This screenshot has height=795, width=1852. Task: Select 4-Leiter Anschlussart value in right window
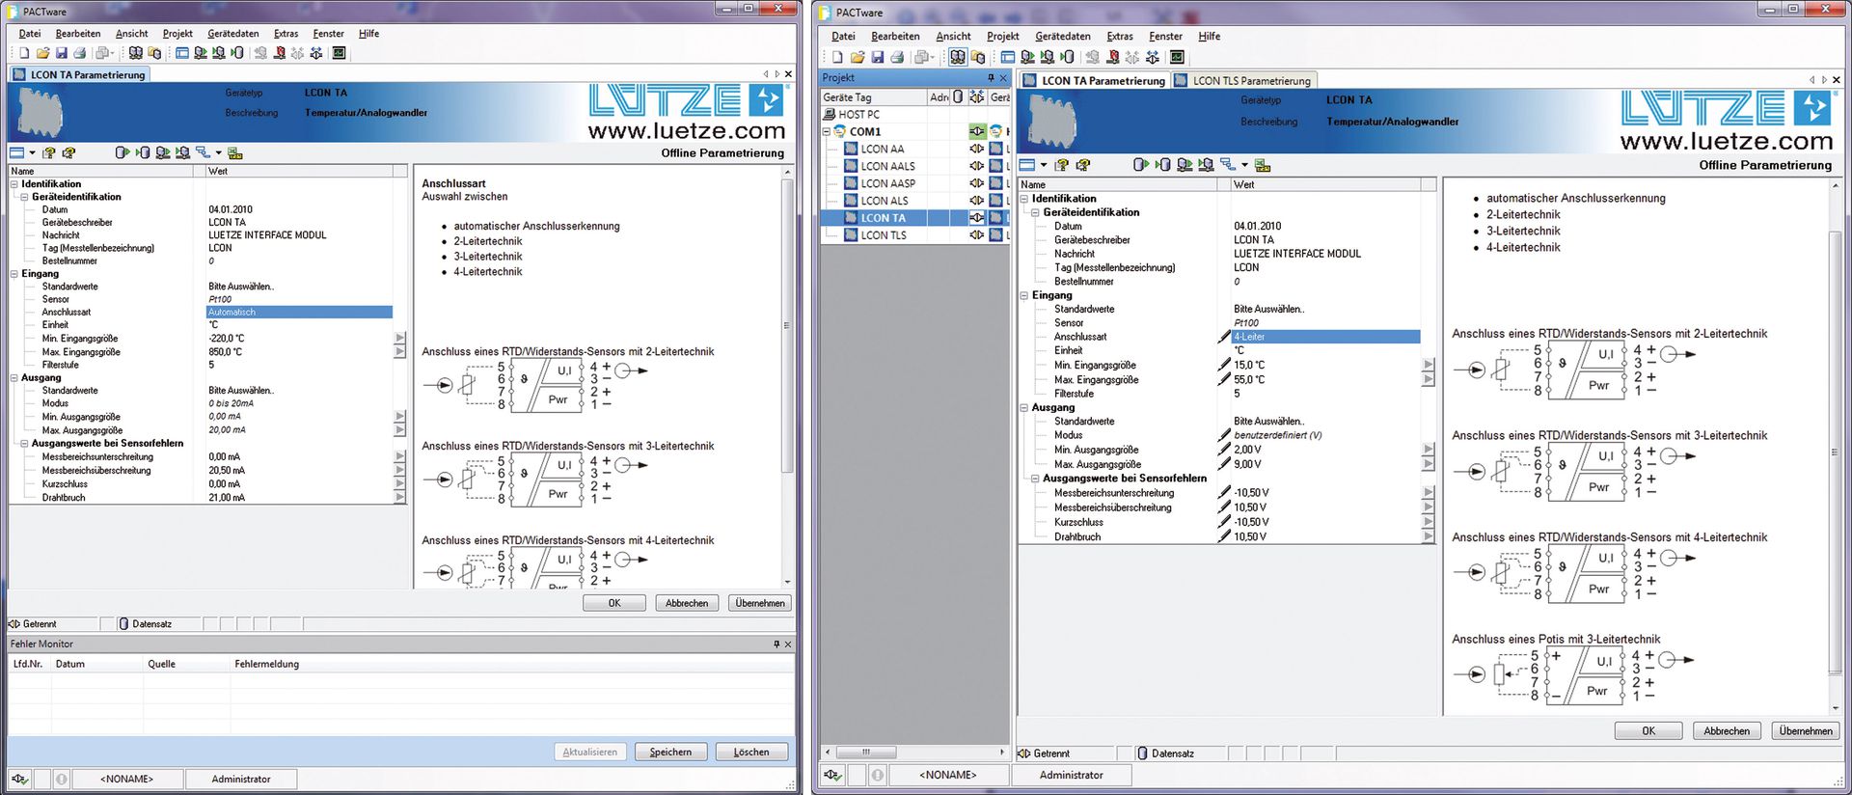coord(1326,337)
